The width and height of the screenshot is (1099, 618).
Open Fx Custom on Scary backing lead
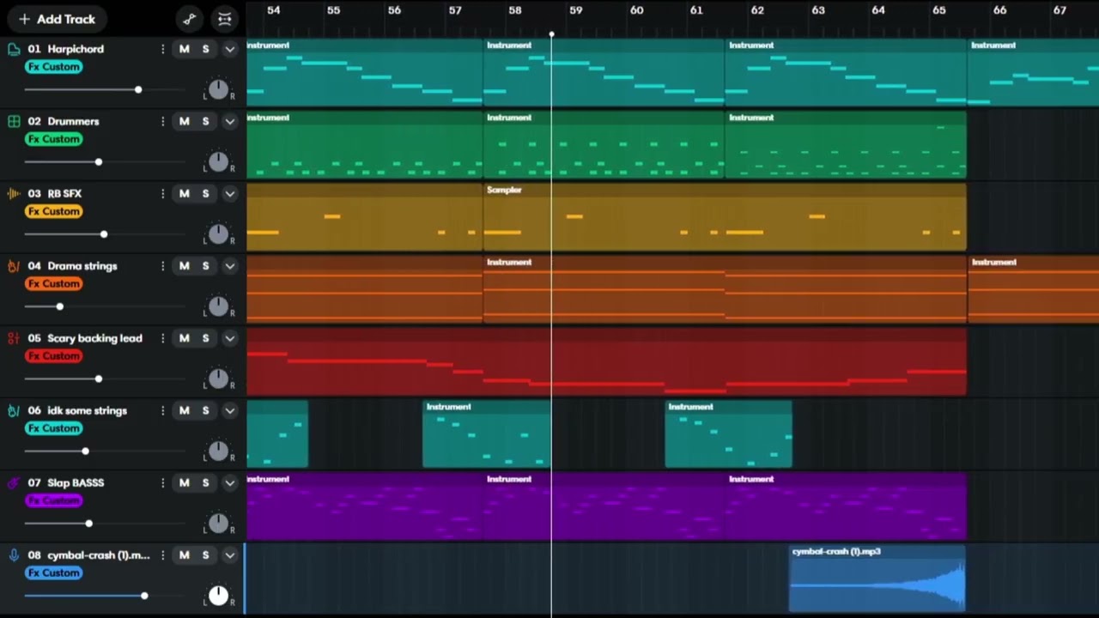(54, 356)
